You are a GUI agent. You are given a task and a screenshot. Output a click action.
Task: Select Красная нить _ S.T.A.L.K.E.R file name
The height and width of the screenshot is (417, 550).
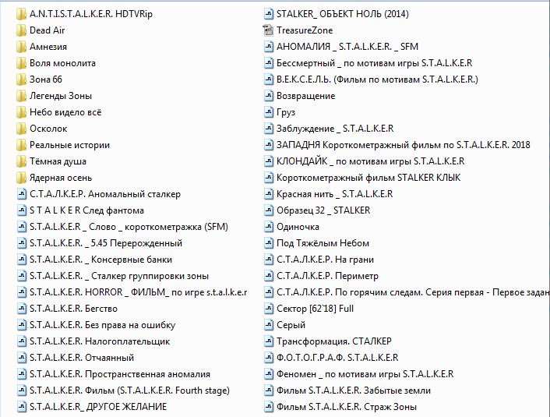point(335,194)
